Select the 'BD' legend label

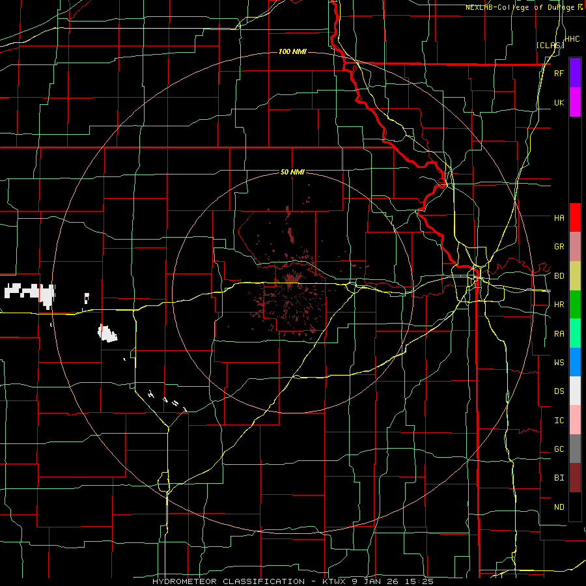pos(559,276)
